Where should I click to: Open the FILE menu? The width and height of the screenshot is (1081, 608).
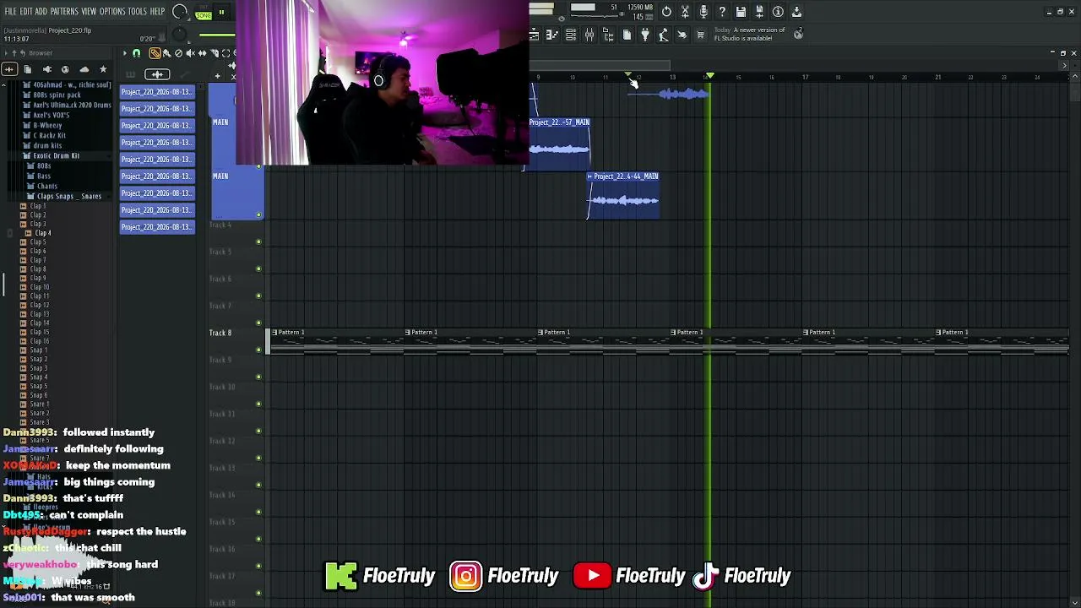click(11, 12)
